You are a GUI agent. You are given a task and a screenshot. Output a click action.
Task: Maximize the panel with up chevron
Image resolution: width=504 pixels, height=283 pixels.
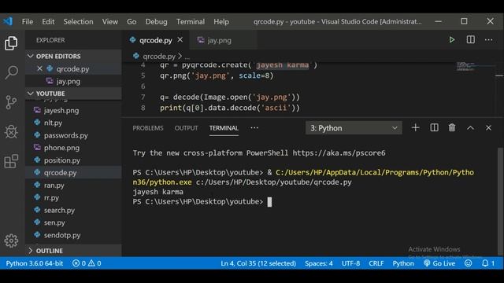click(x=470, y=127)
